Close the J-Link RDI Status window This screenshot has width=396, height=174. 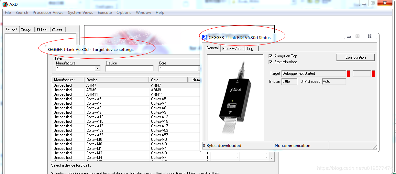[369, 36]
